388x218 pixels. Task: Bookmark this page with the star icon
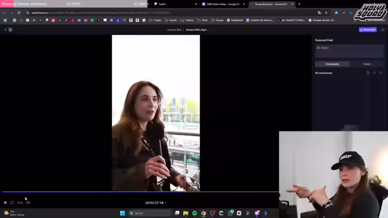click(326, 13)
